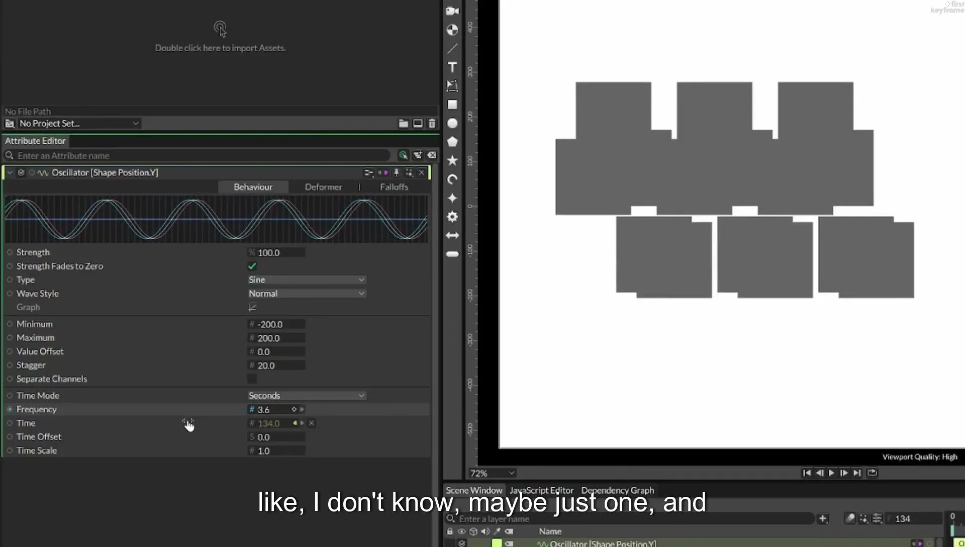Click the Frequency value field 3.6
The width and height of the screenshot is (965, 547).
(271, 410)
